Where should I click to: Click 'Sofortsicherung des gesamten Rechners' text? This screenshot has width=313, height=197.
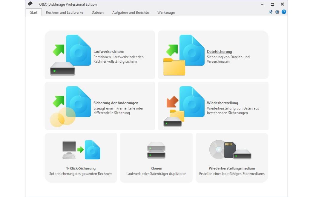[81, 174]
